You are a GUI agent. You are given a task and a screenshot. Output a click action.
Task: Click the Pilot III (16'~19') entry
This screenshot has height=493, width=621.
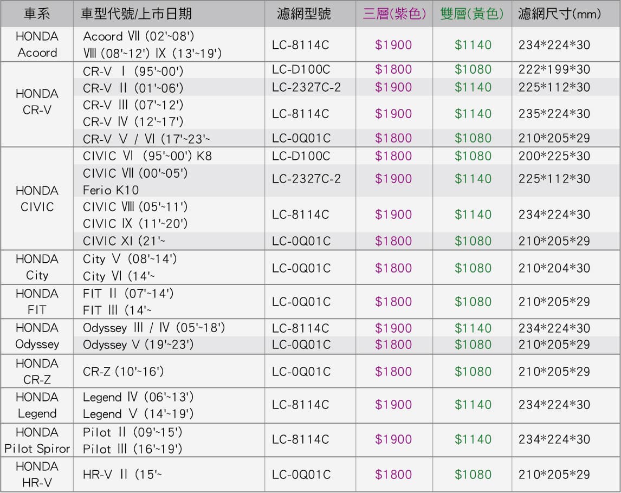(x=133, y=449)
